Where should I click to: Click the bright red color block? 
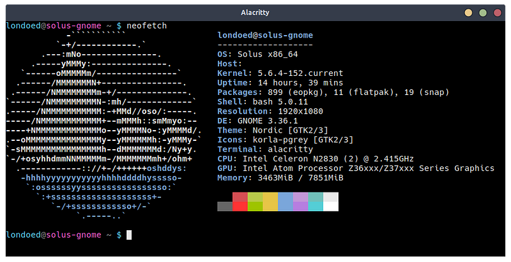coord(240,207)
